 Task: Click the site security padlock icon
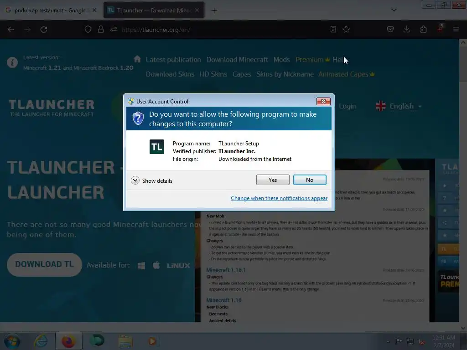[101, 30]
